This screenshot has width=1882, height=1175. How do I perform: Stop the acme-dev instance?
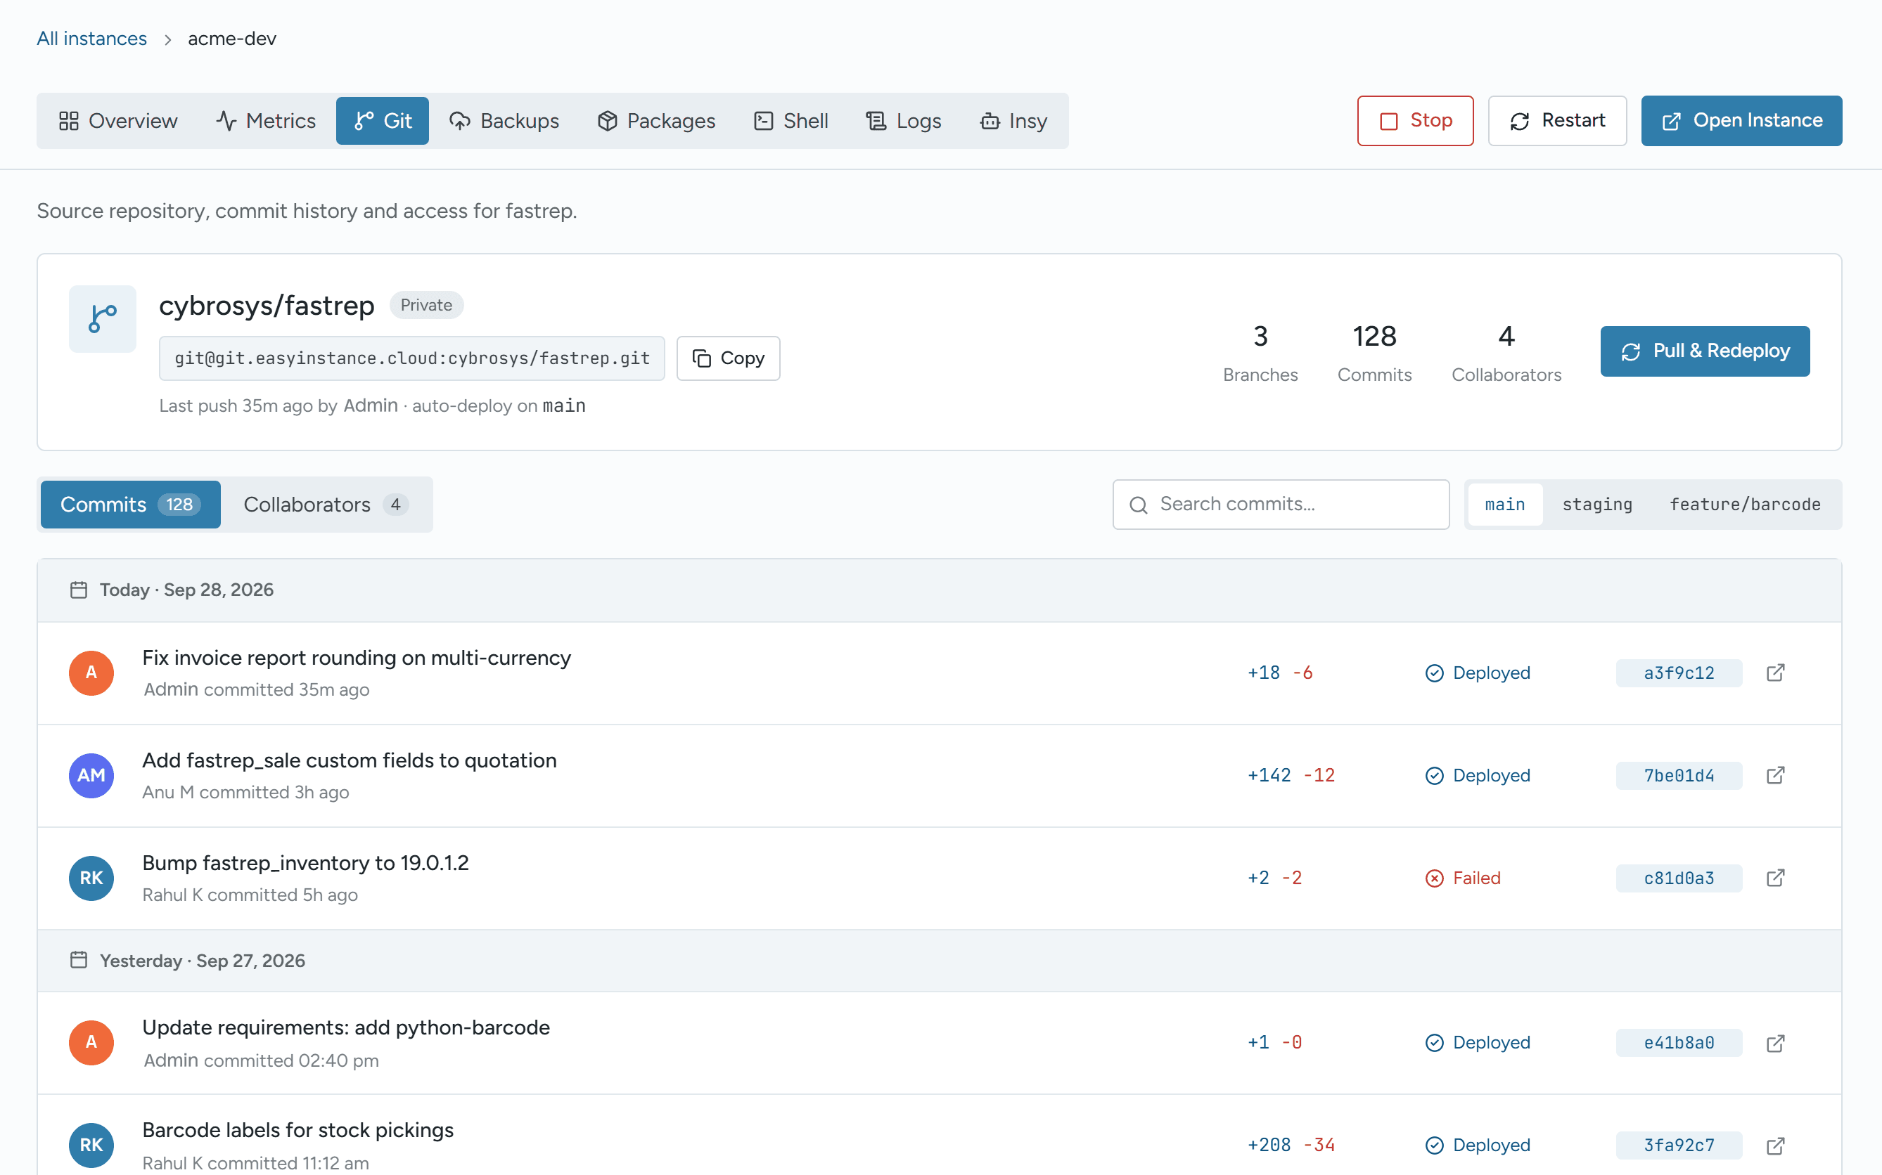(x=1416, y=120)
